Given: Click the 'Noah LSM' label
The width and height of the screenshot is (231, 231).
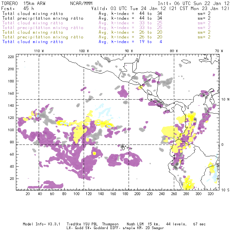Looking at the screenshot, I should point(135,224).
